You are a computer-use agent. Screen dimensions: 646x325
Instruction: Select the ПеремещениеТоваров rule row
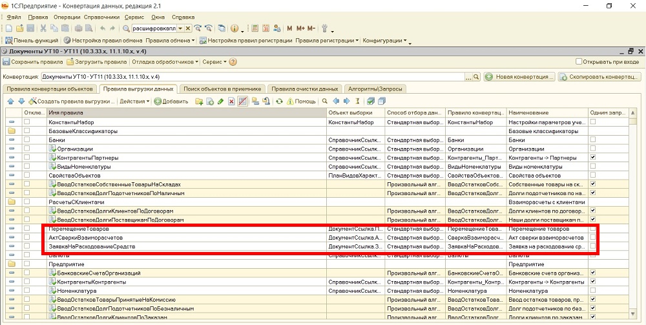pyautogui.click(x=79, y=229)
